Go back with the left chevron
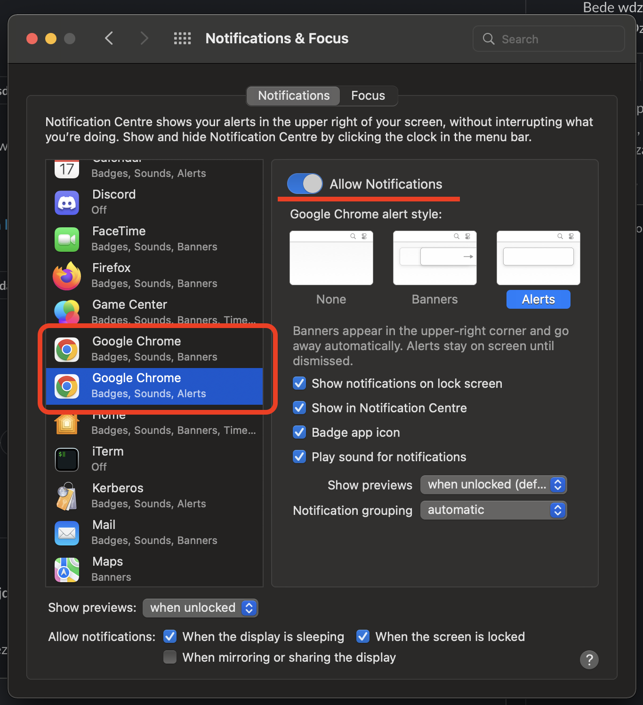Screen dimensions: 643x705 coord(109,38)
